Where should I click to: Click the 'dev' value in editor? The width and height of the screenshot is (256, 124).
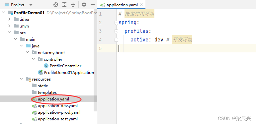coord(159,39)
